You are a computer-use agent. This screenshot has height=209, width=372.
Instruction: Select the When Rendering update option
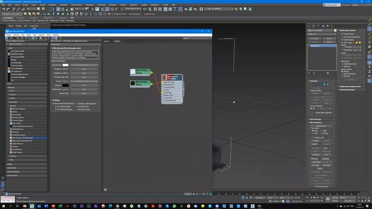[342, 74]
